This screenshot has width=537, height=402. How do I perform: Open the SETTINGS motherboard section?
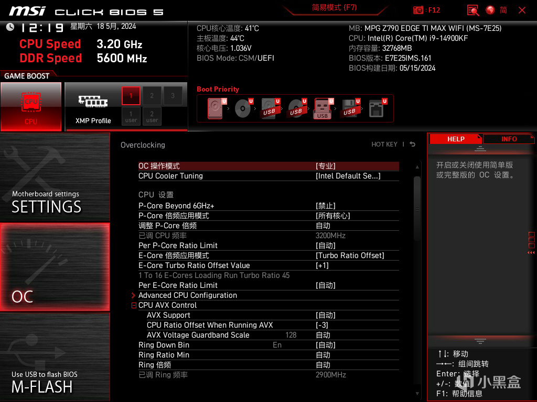click(55, 177)
